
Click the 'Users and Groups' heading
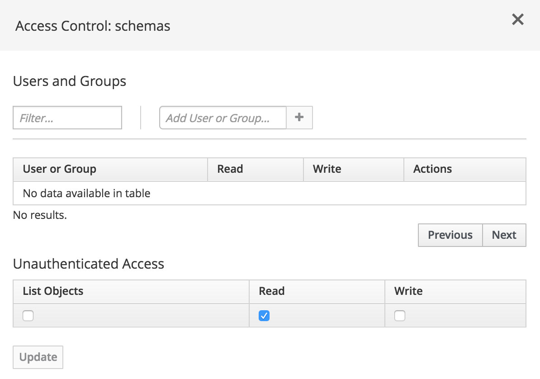point(70,81)
